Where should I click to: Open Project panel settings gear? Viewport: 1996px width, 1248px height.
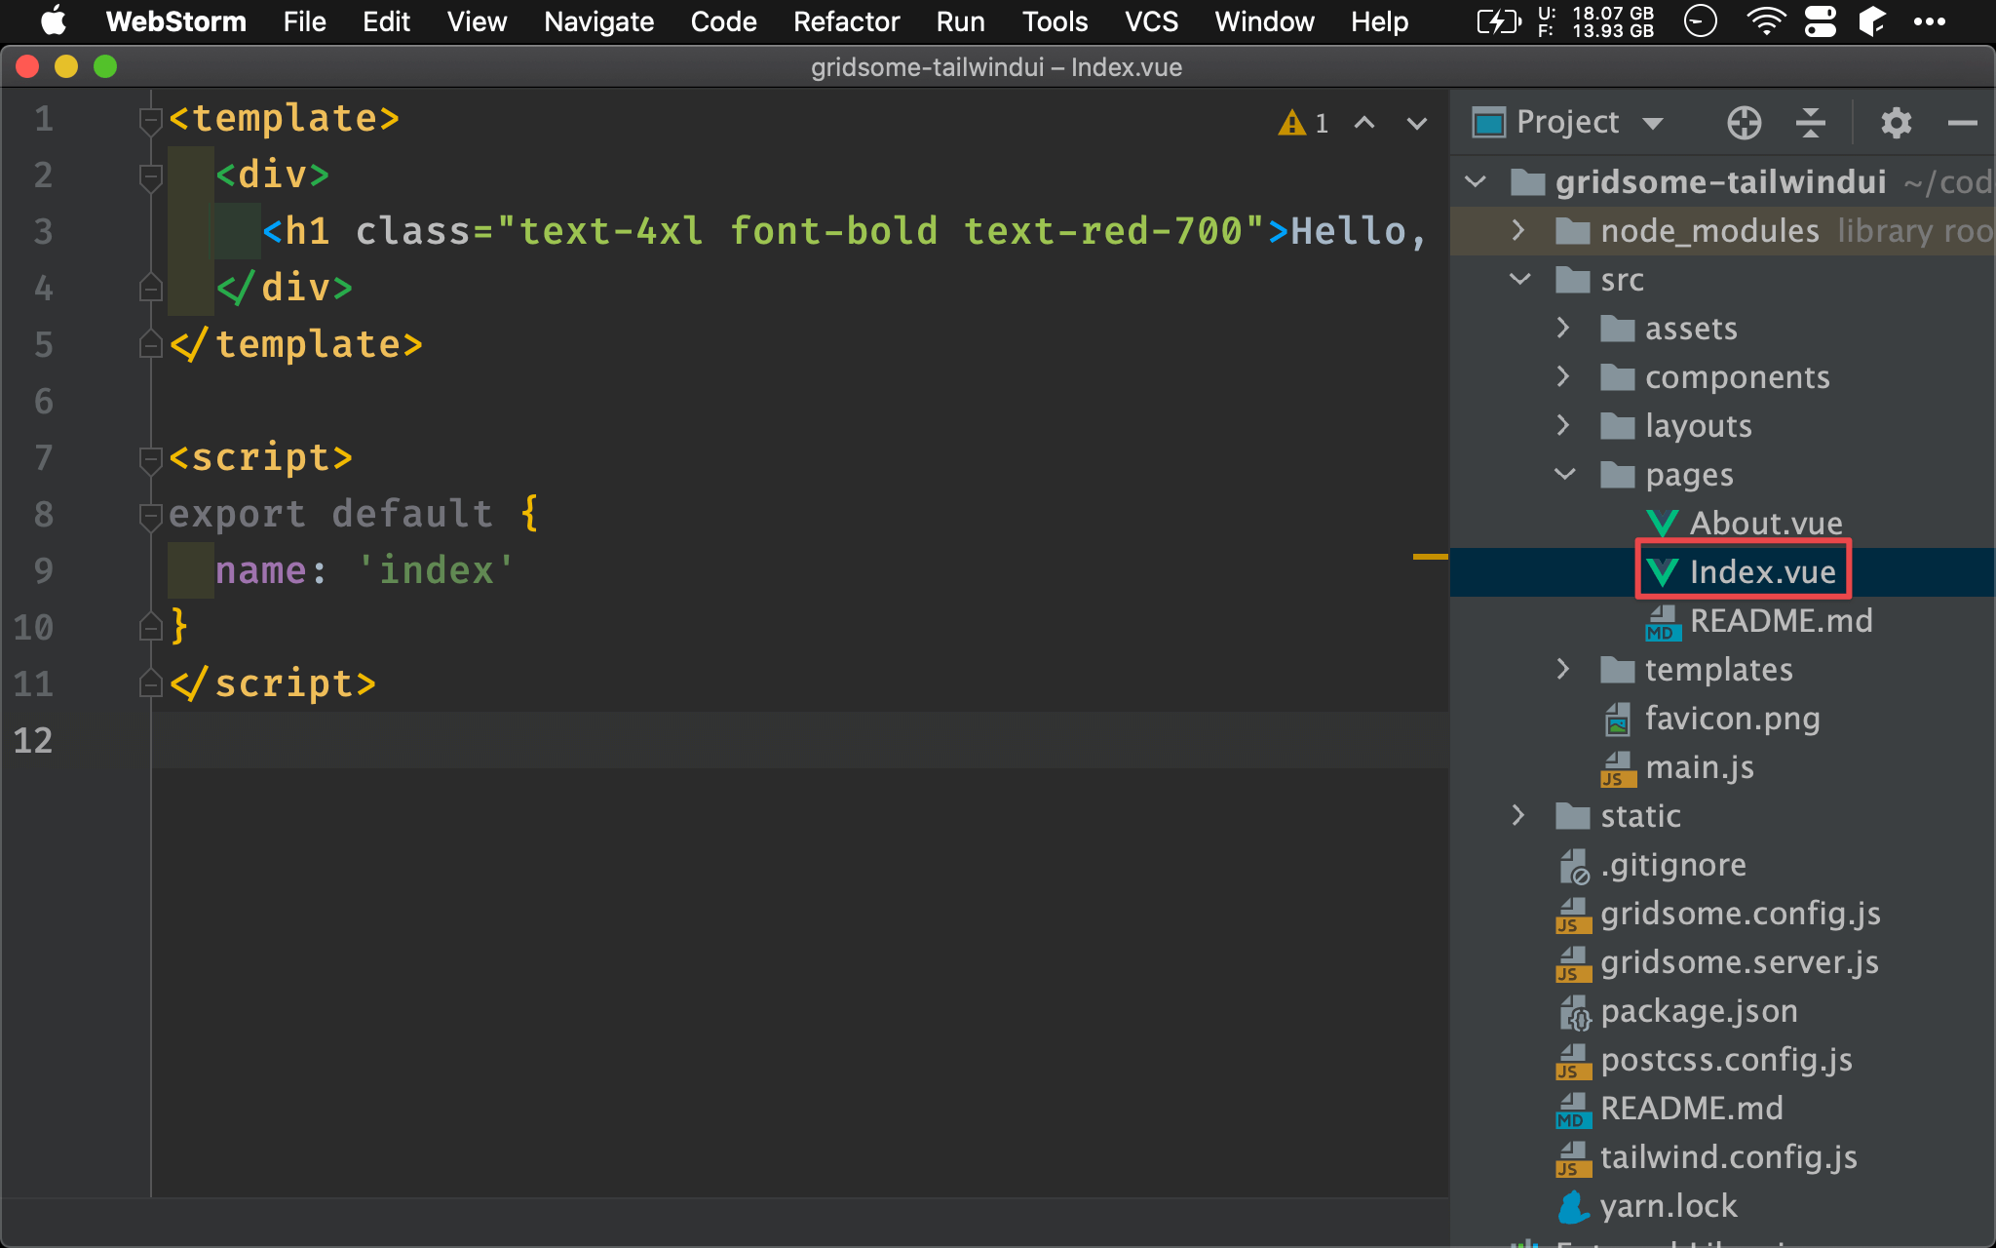1896,123
